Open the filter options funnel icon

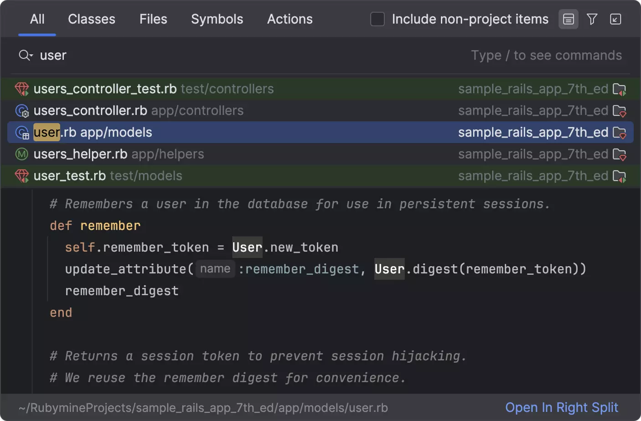tap(592, 19)
